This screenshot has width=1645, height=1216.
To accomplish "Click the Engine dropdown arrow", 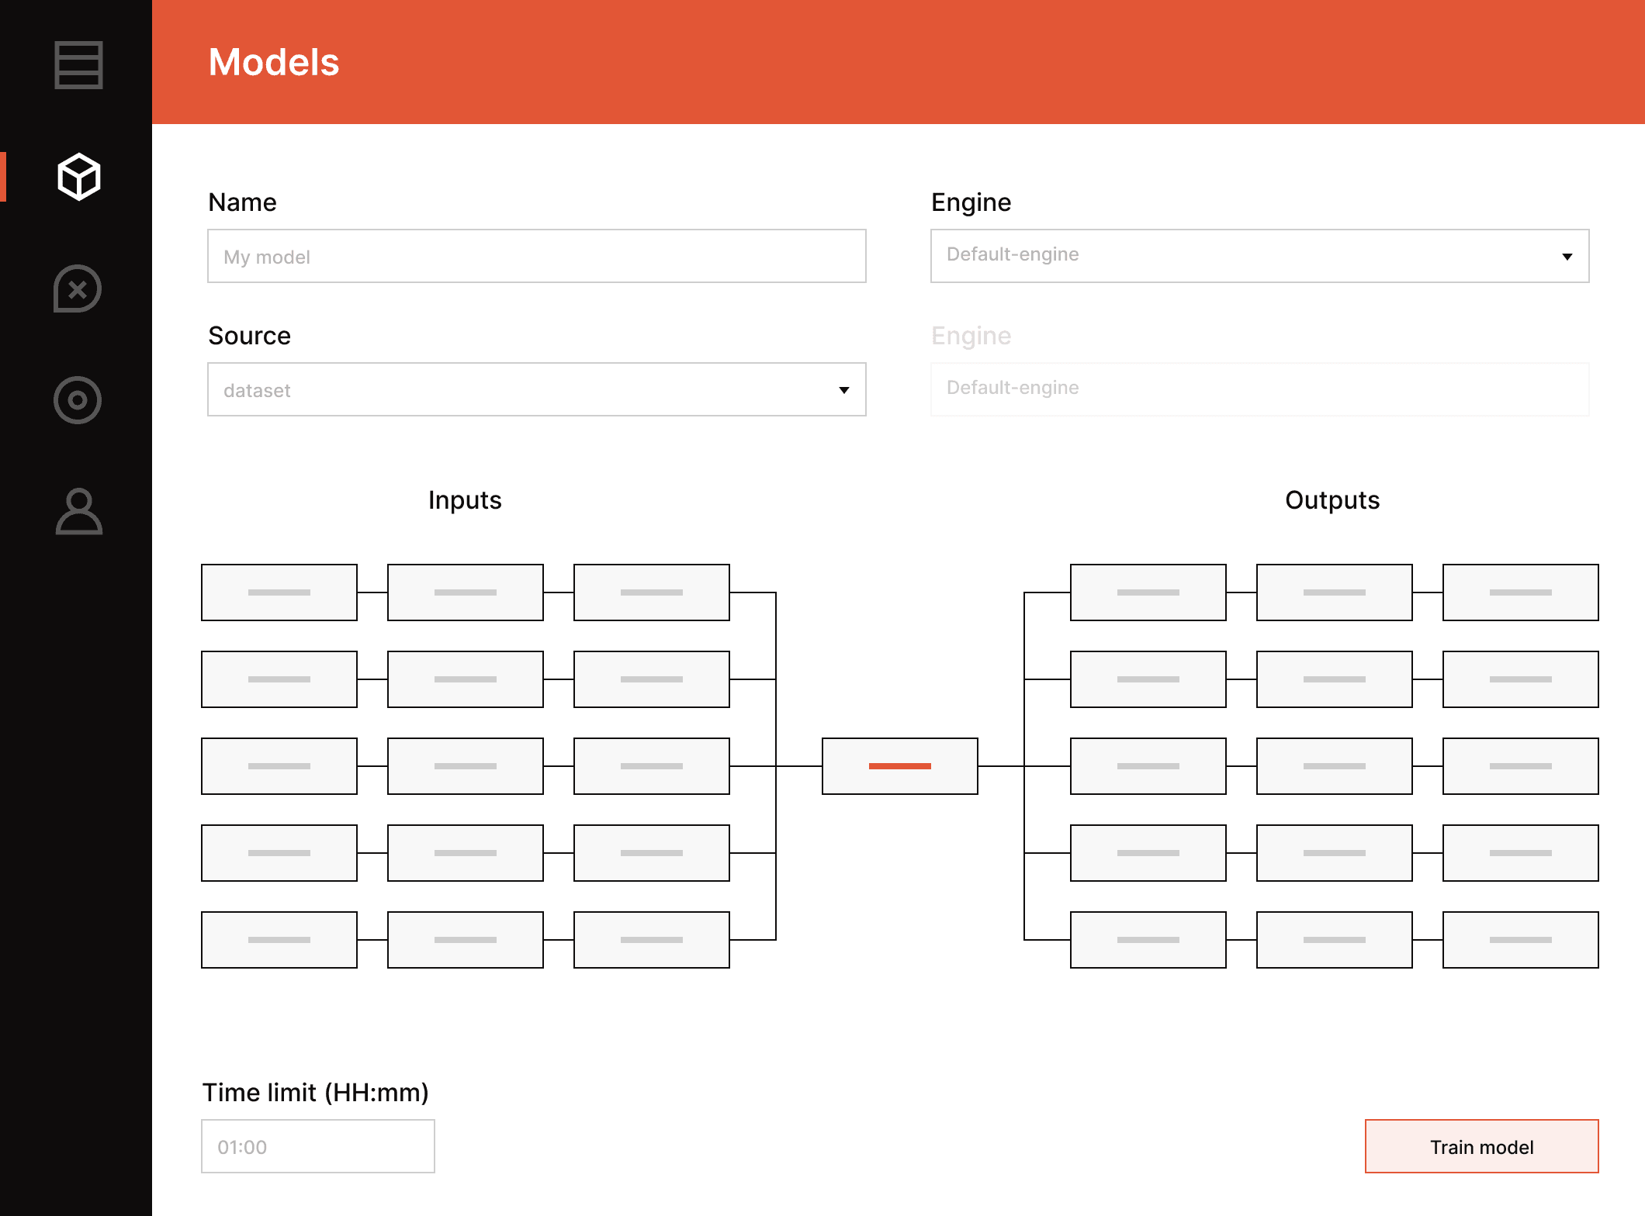I will coord(1567,257).
